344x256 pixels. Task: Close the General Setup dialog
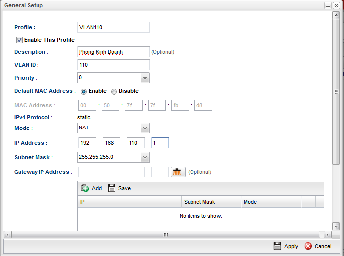pyautogui.click(x=336, y=5)
